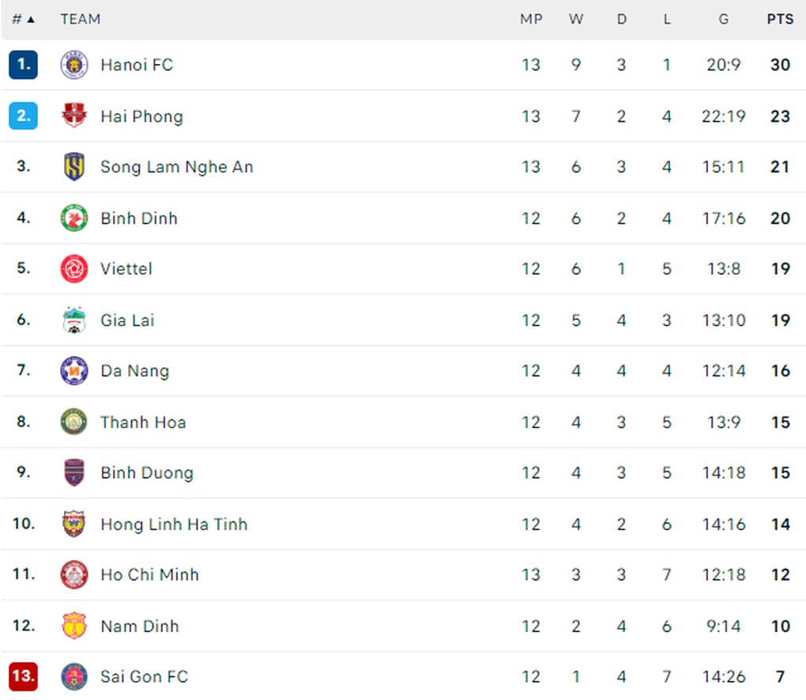Click the blue rank 1 badge
The image size is (806, 700).
click(23, 65)
